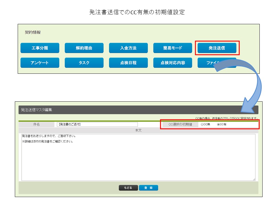Click the 件名 subject input field
The width and height of the screenshot is (274, 205).
(x=97, y=124)
